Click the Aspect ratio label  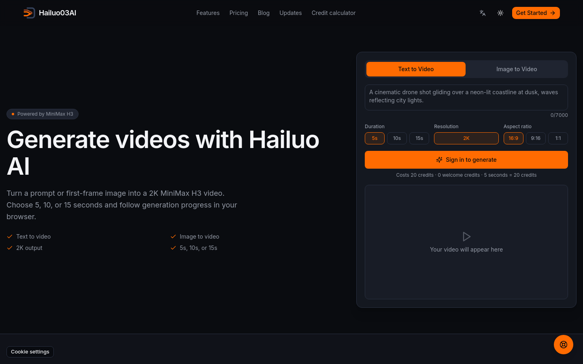(517, 127)
